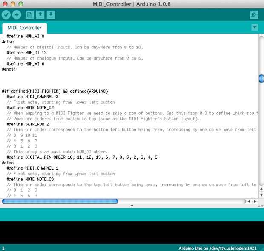Click comment 'Rows are ordered from bottom to top'
Screen dimensions: 264x251
coord(103,119)
